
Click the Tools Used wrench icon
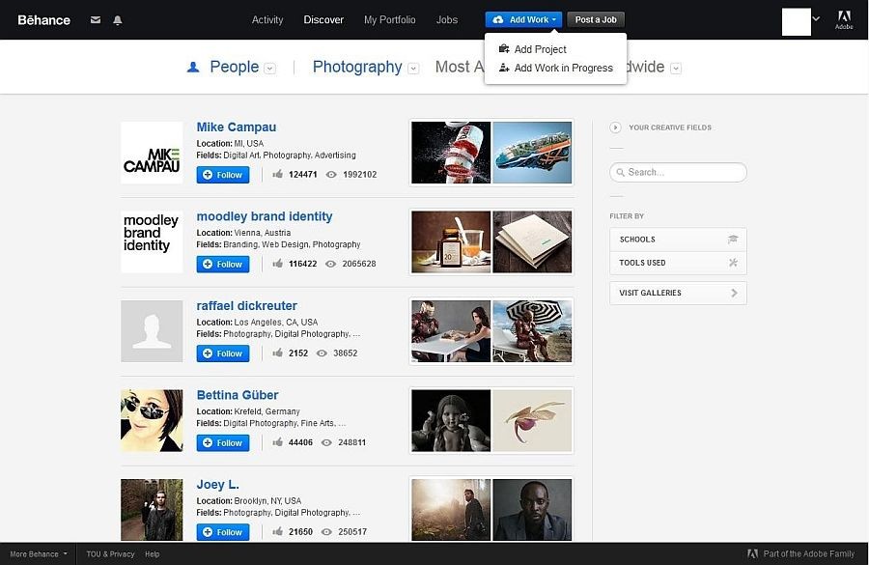tap(733, 263)
